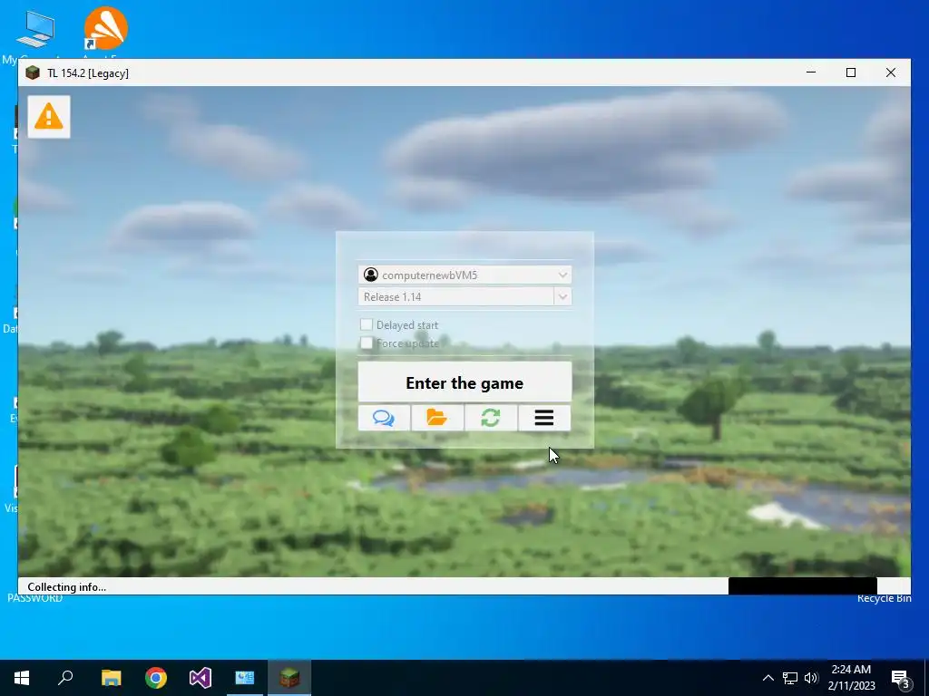This screenshot has height=696, width=929.
Task: Click the Enter the game button
Action: 464,382
